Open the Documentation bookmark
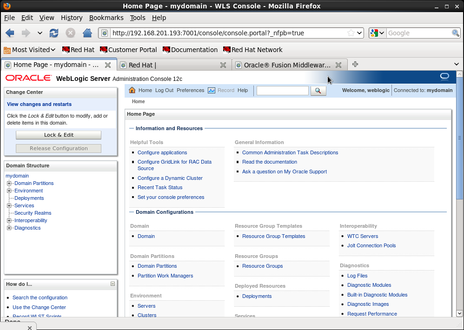 (x=190, y=50)
